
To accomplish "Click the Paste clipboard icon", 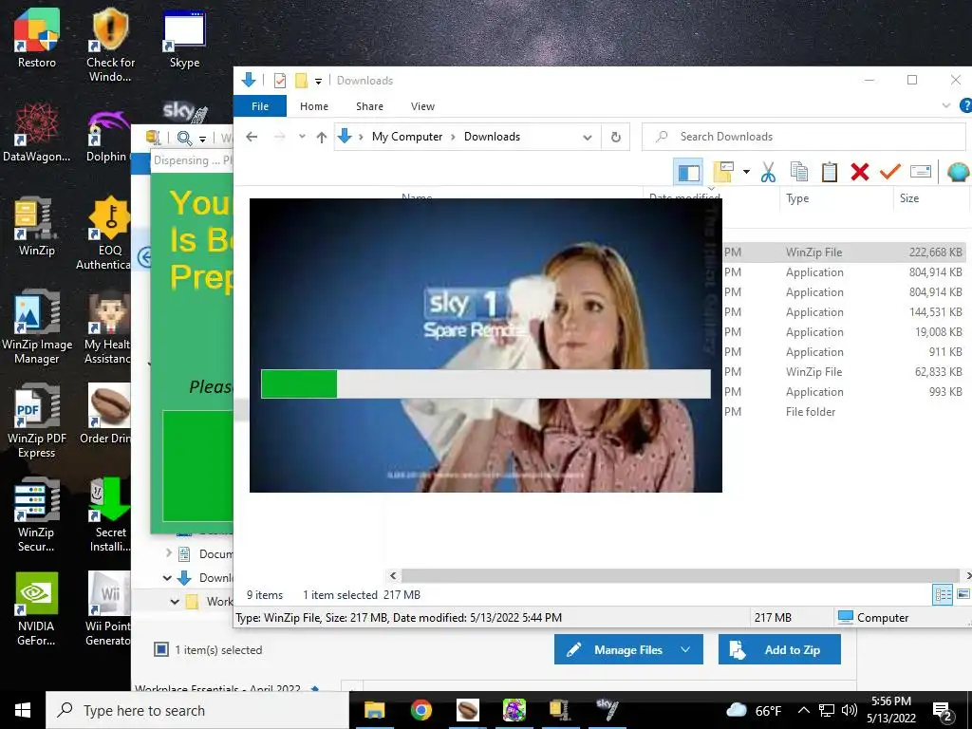I will (830, 172).
